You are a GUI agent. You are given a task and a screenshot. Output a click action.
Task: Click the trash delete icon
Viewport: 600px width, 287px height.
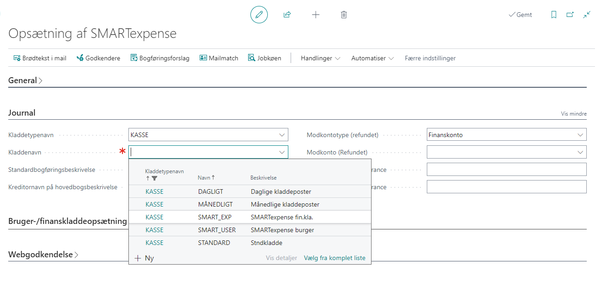344,15
